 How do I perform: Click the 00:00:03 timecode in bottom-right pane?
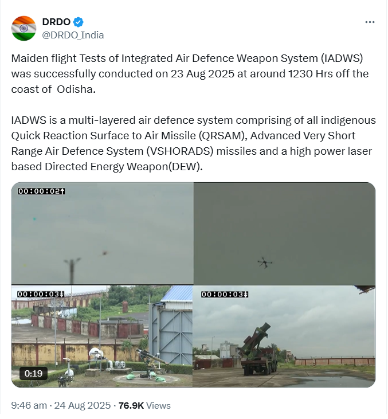(x=225, y=295)
